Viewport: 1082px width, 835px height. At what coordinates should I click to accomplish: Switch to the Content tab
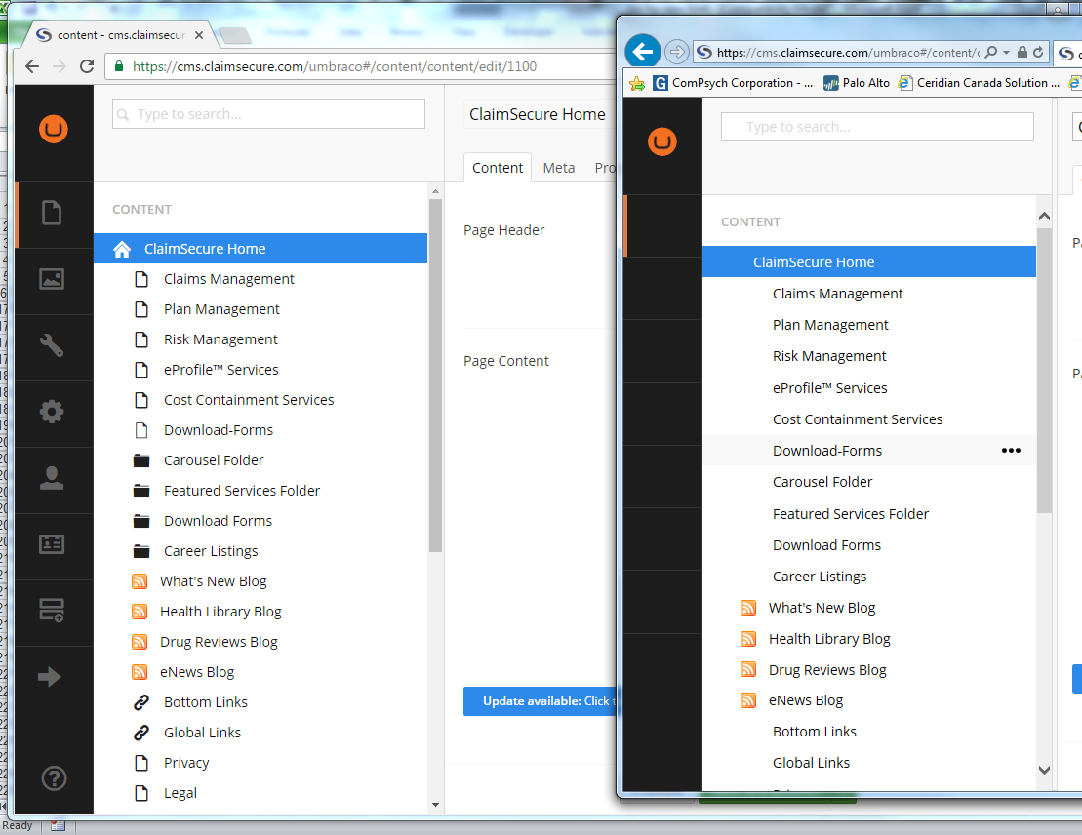pos(497,168)
